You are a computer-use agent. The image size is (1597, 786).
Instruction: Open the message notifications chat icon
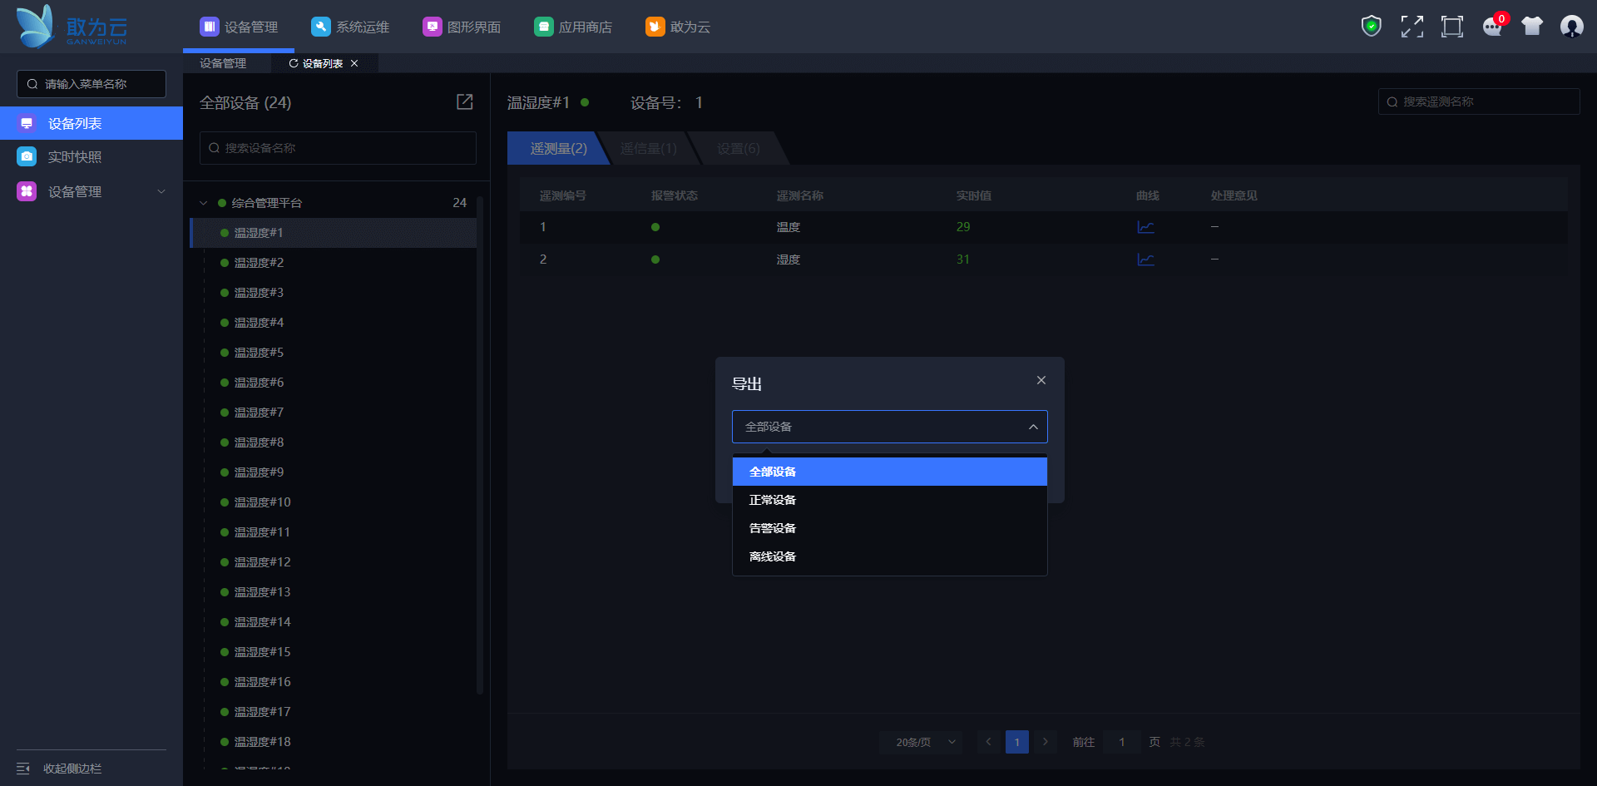(1492, 27)
